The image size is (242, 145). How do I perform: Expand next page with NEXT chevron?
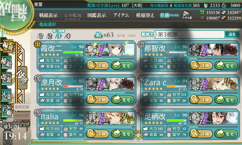(x=138, y=135)
